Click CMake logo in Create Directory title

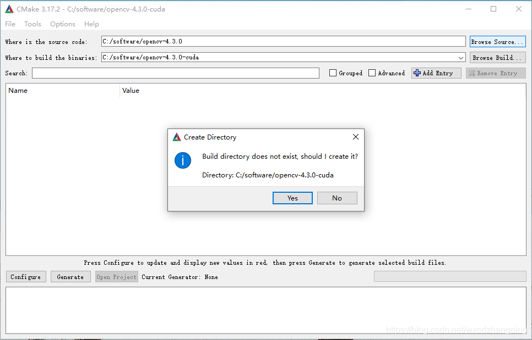177,137
